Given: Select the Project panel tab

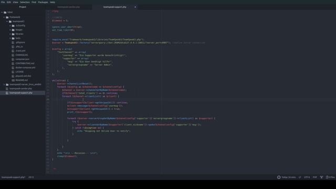Looking at the screenshot, I should (23, 7).
